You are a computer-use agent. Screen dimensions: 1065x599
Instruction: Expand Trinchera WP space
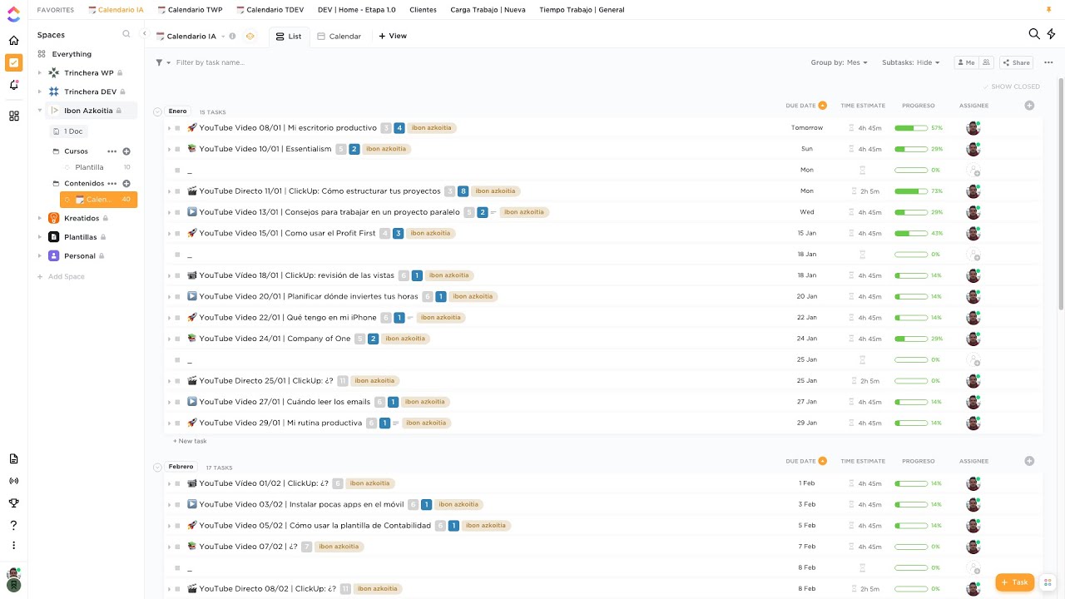39,73
